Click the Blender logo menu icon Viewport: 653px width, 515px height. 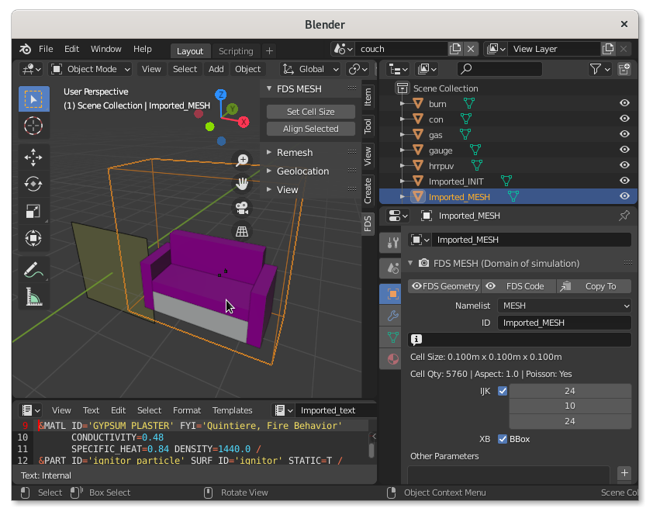click(x=25, y=49)
